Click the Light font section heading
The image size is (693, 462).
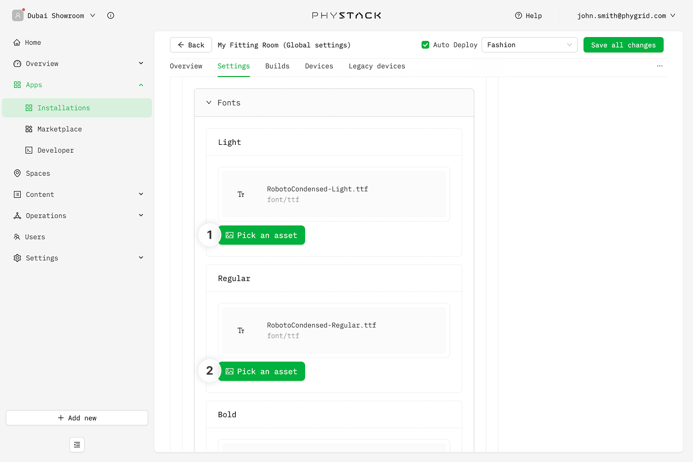coord(230,142)
